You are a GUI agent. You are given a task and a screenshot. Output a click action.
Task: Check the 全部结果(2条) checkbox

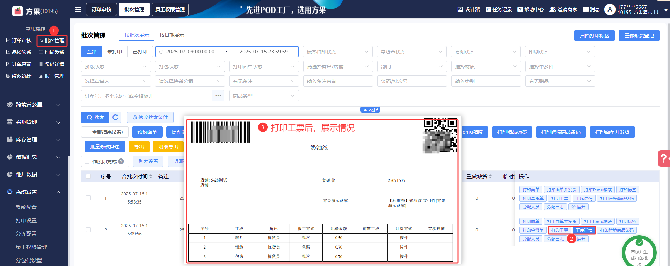click(x=87, y=132)
